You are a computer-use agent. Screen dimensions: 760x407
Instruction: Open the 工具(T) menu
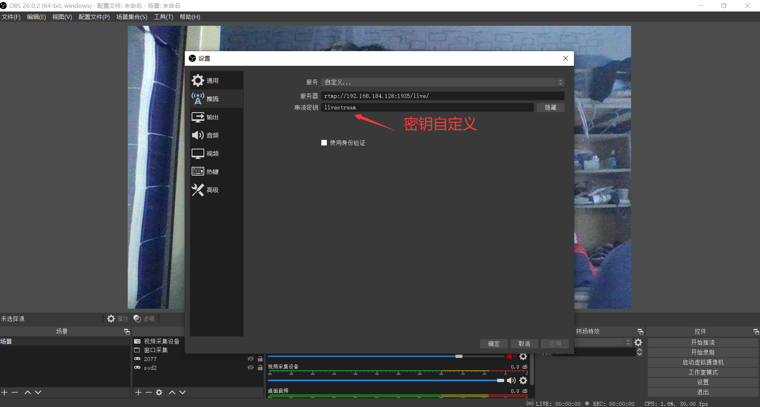click(163, 17)
